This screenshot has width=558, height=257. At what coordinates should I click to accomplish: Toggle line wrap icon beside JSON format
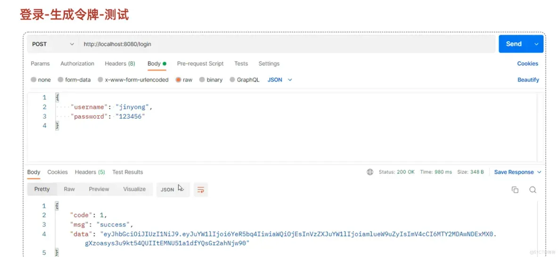201,190
